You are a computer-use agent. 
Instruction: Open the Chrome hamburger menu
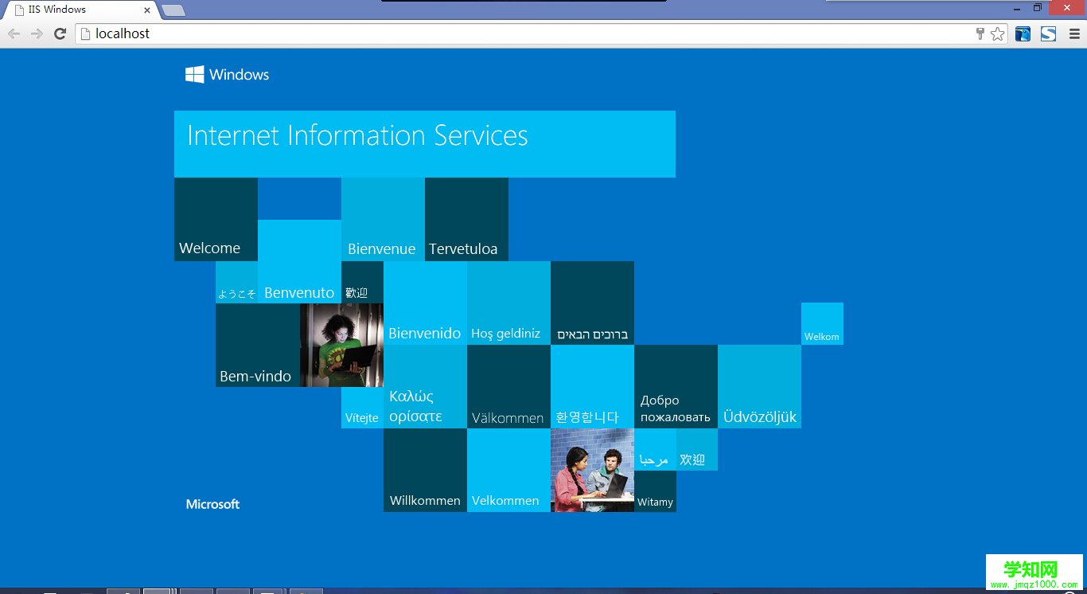click(x=1074, y=33)
